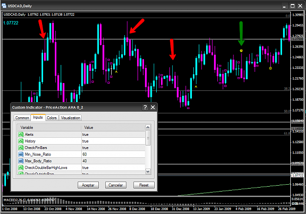Screen dimensions: 306x214
Task: Click the 4 Feb 2009 date label
Action: tap(243, 209)
